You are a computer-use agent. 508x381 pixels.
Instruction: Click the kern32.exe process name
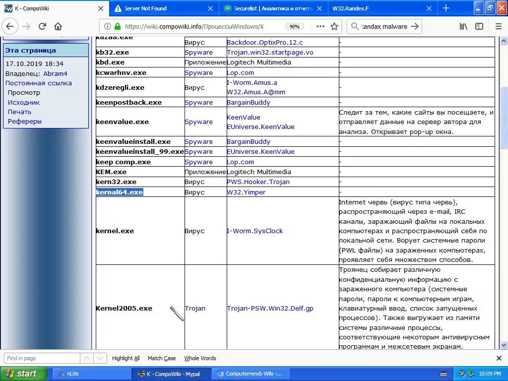tap(116, 182)
